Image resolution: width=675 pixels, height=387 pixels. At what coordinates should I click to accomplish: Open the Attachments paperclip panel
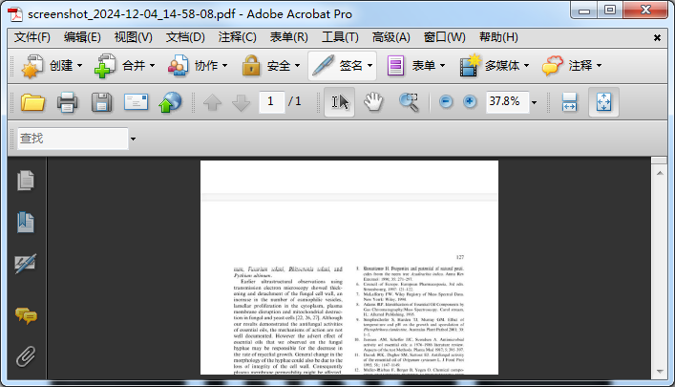tap(26, 357)
